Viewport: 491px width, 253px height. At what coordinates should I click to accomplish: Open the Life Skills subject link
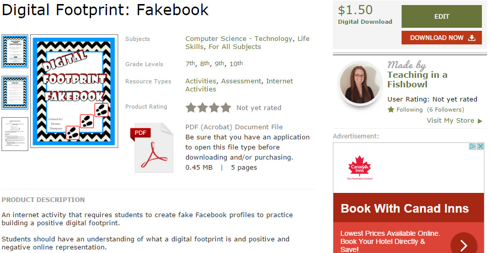coord(248,43)
